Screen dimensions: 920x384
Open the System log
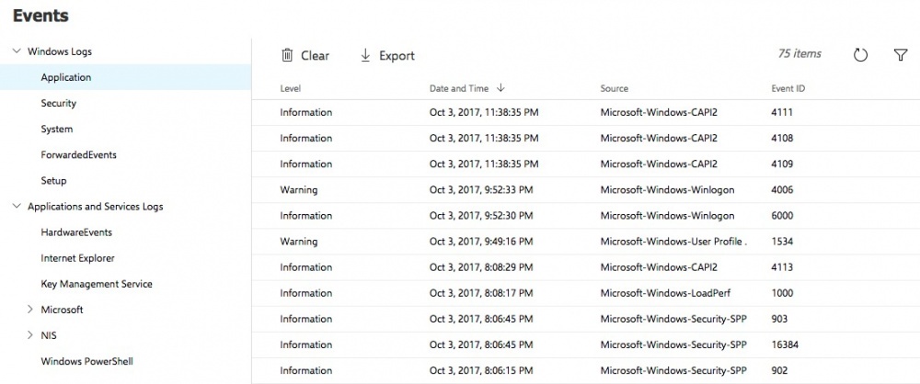coord(56,130)
